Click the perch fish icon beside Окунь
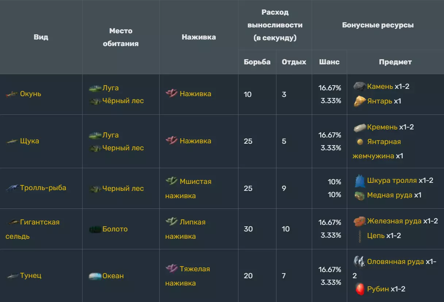Screen dimensions: 444x302 [12, 94]
